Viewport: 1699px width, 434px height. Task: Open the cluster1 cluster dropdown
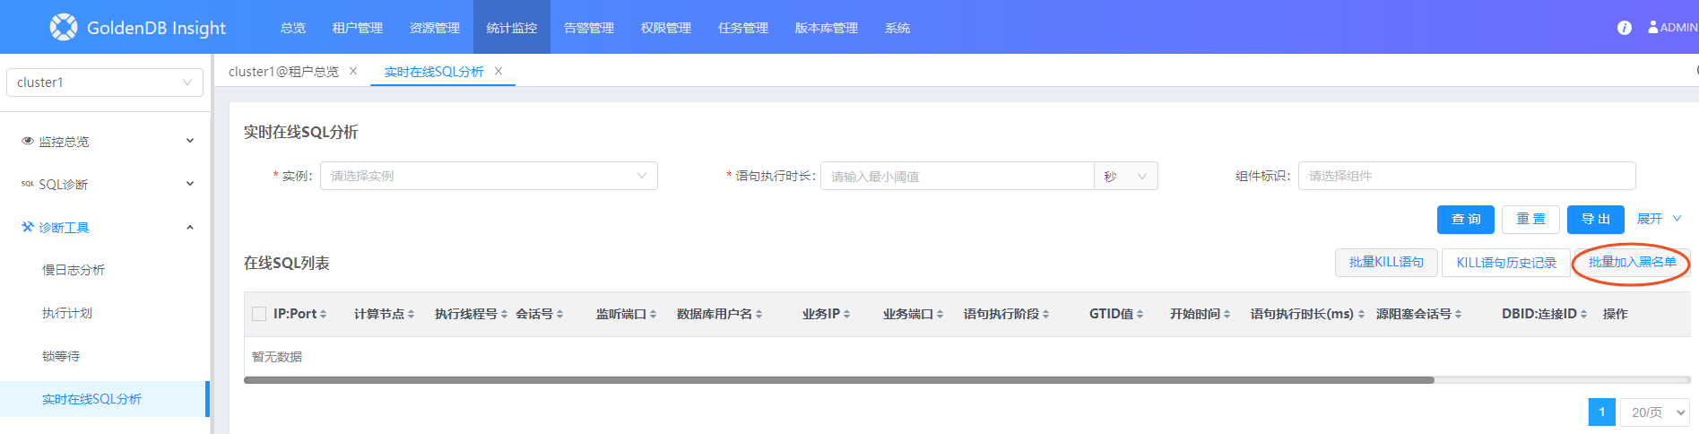[104, 82]
